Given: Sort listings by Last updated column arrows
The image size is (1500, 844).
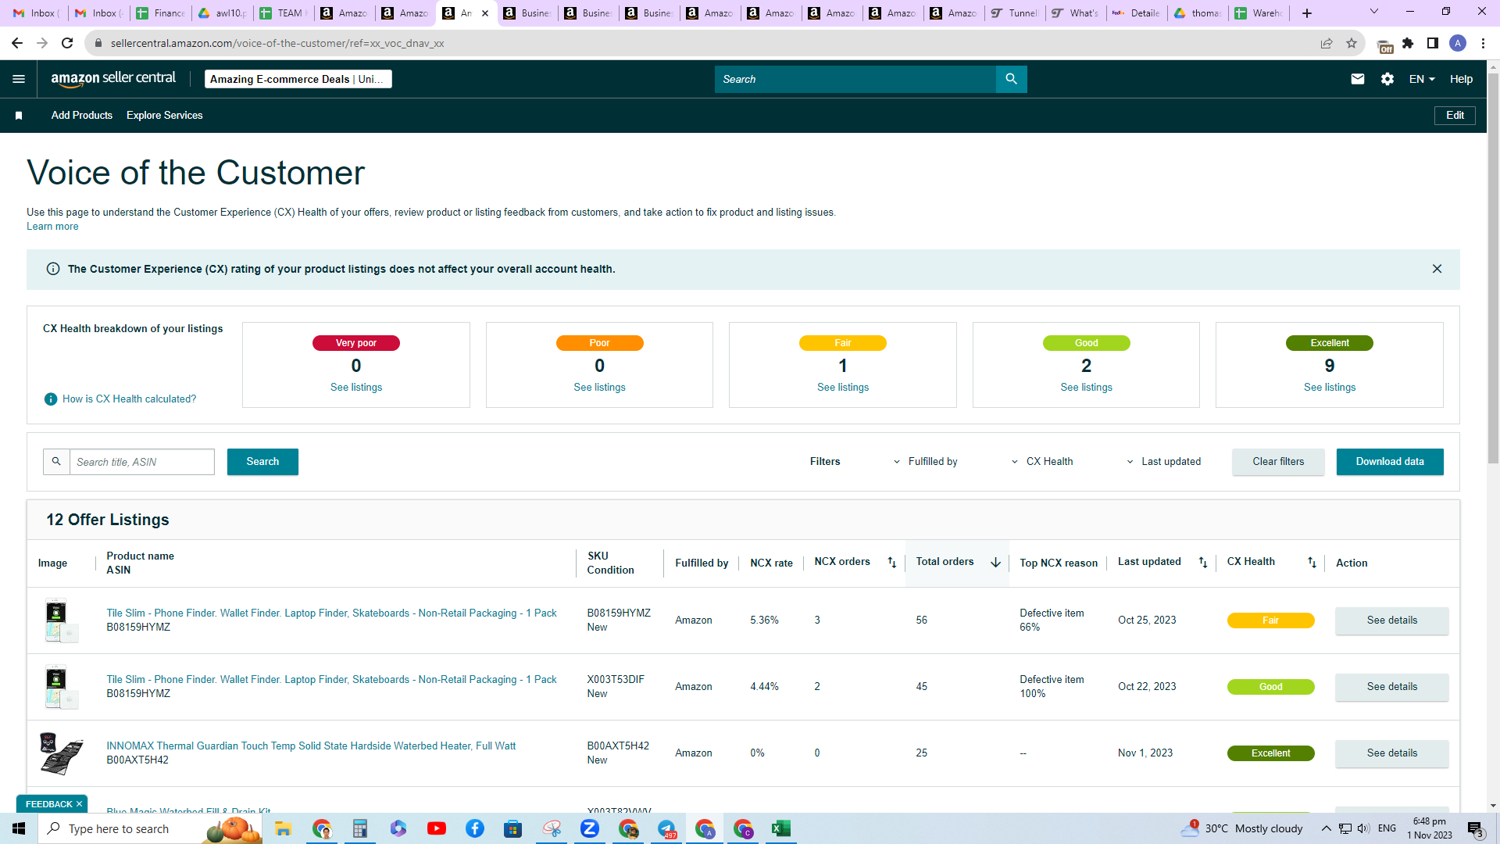Looking at the screenshot, I should [1203, 563].
